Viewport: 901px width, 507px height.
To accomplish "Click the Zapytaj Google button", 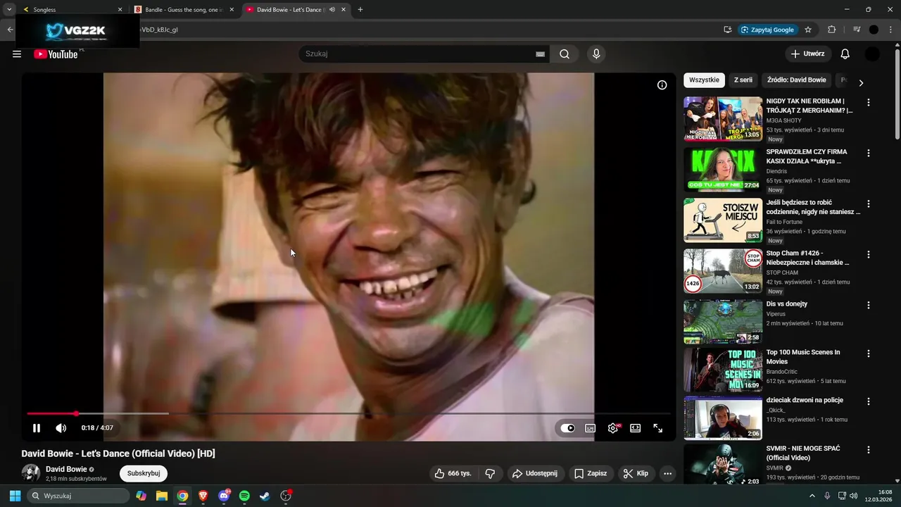I will 767,30.
